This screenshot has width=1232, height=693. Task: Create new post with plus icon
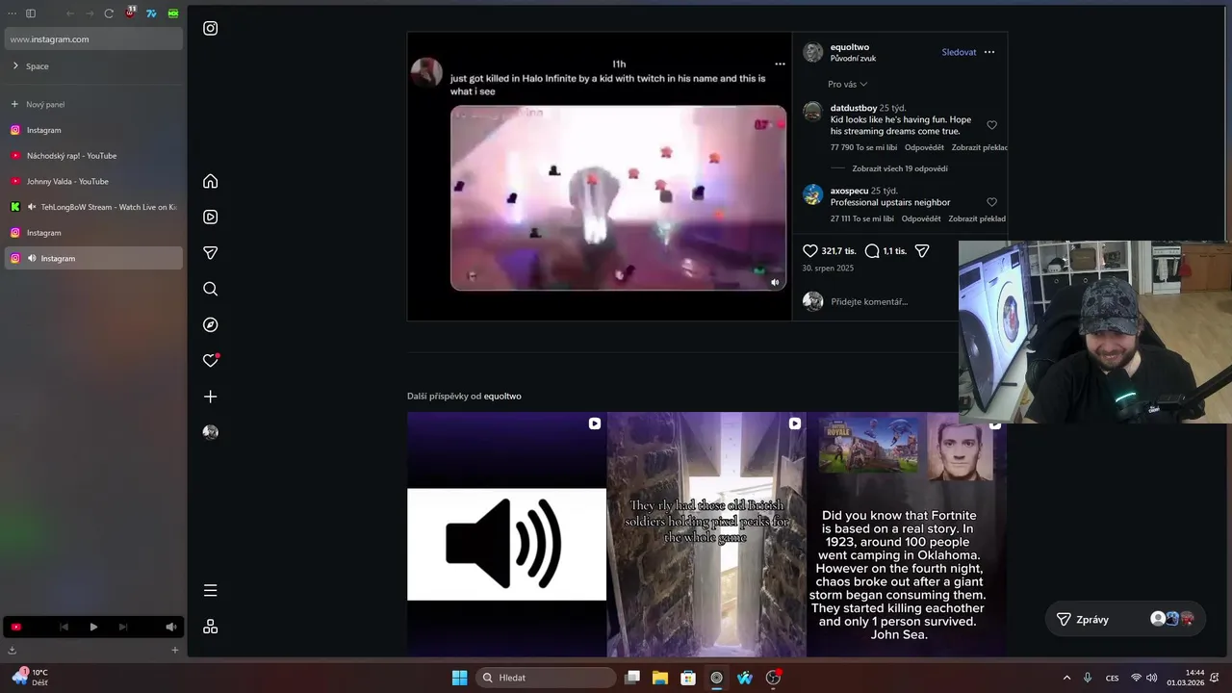(x=211, y=397)
